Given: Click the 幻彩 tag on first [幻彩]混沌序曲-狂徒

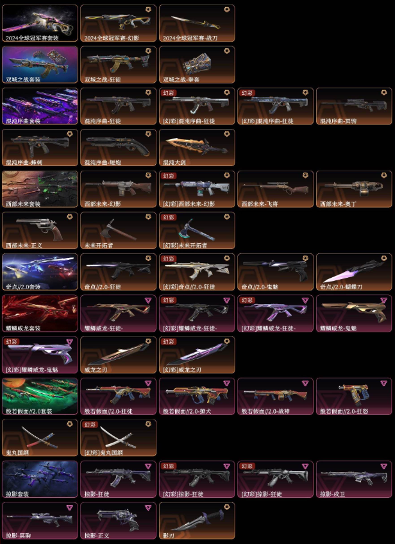Looking at the screenshot, I should pyautogui.click(x=169, y=93).
